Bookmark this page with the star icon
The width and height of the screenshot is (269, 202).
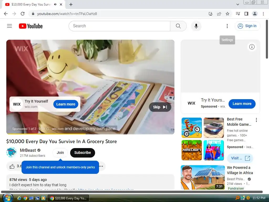227,14
